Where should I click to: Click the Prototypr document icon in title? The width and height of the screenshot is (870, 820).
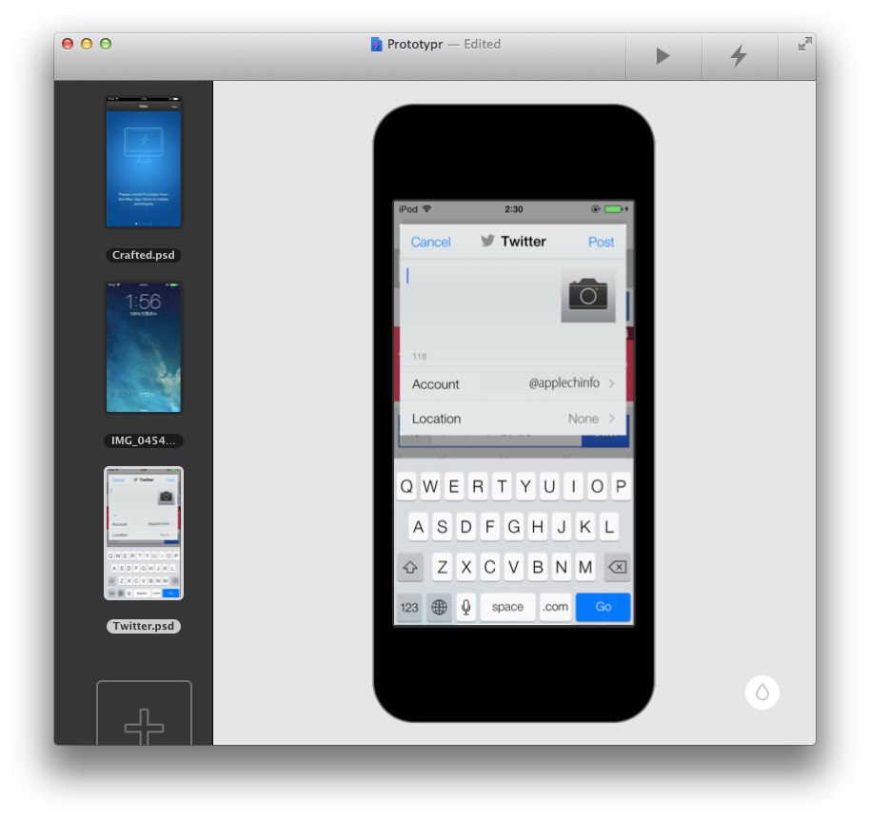(376, 45)
